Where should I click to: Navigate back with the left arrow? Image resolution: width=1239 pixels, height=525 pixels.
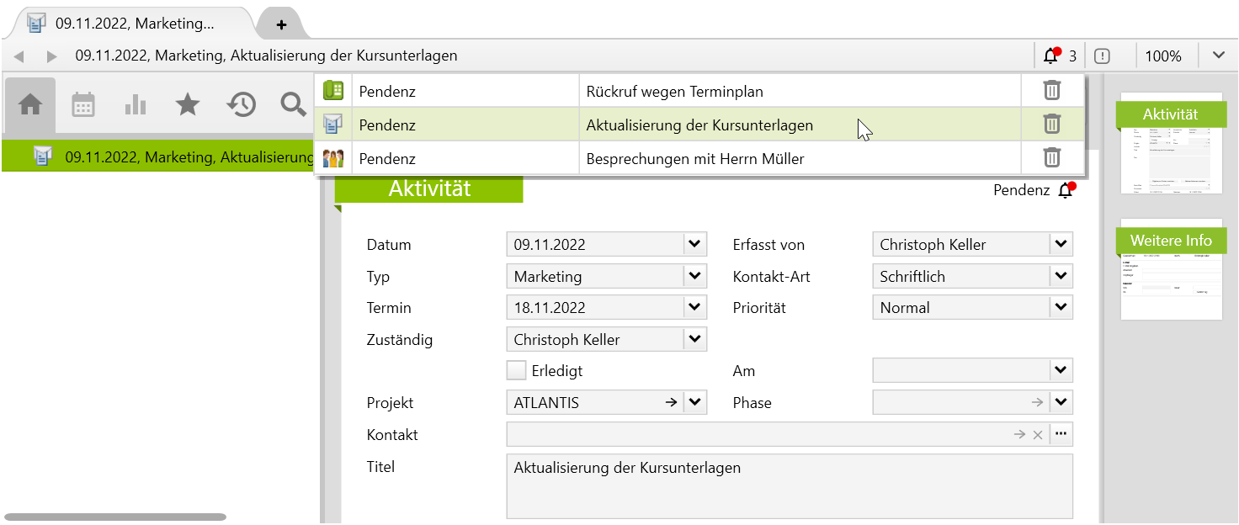point(19,56)
